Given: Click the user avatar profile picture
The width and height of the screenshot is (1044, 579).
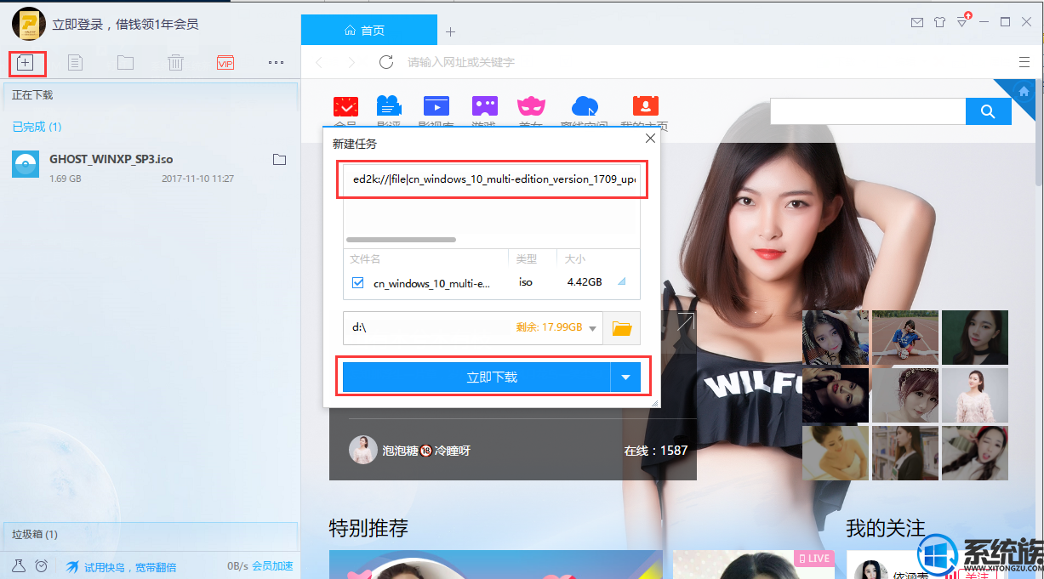Looking at the screenshot, I should tap(28, 24).
